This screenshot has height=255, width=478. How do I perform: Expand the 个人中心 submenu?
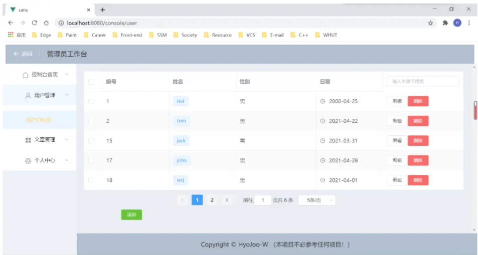point(67,160)
